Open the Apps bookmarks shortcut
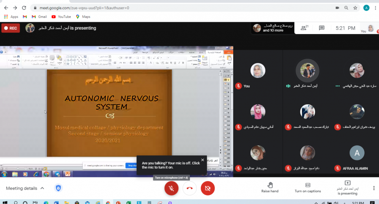 11,17
